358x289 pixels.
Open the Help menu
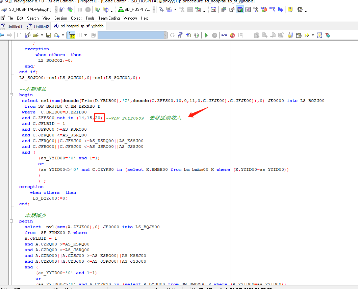[145, 18]
